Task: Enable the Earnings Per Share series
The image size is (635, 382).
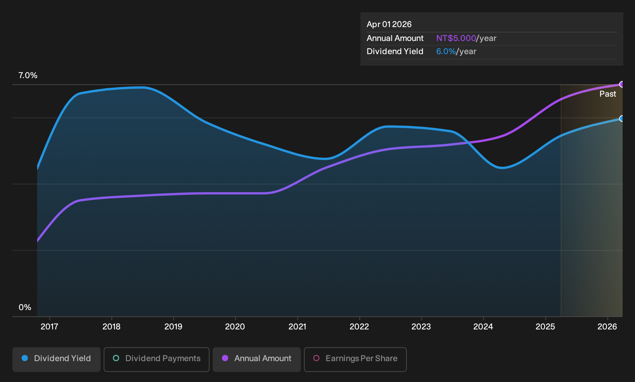Action: coord(355,359)
